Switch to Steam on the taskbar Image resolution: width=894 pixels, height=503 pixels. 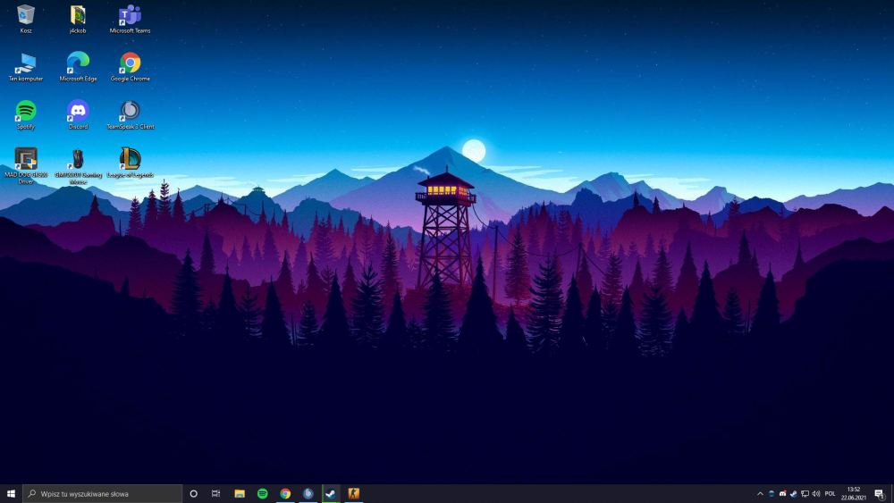pos(331,494)
